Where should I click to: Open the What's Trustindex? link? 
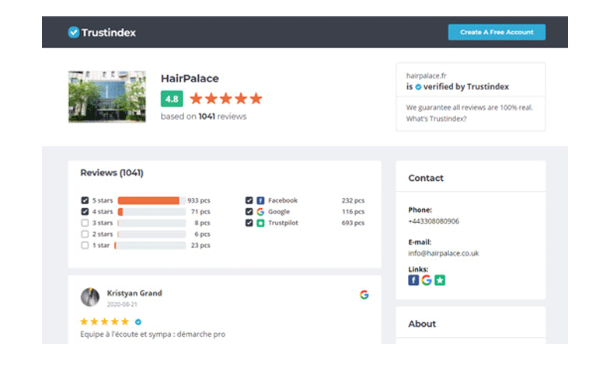(x=434, y=119)
